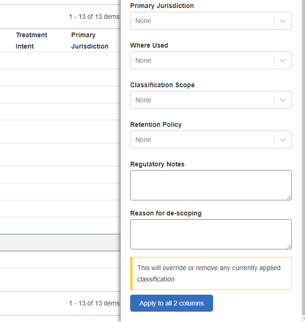Click the override classification warning message
The image size is (305, 322).
click(211, 273)
